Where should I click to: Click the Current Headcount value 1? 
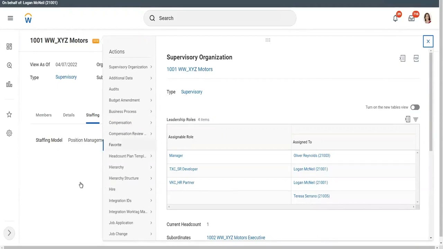[208, 224]
